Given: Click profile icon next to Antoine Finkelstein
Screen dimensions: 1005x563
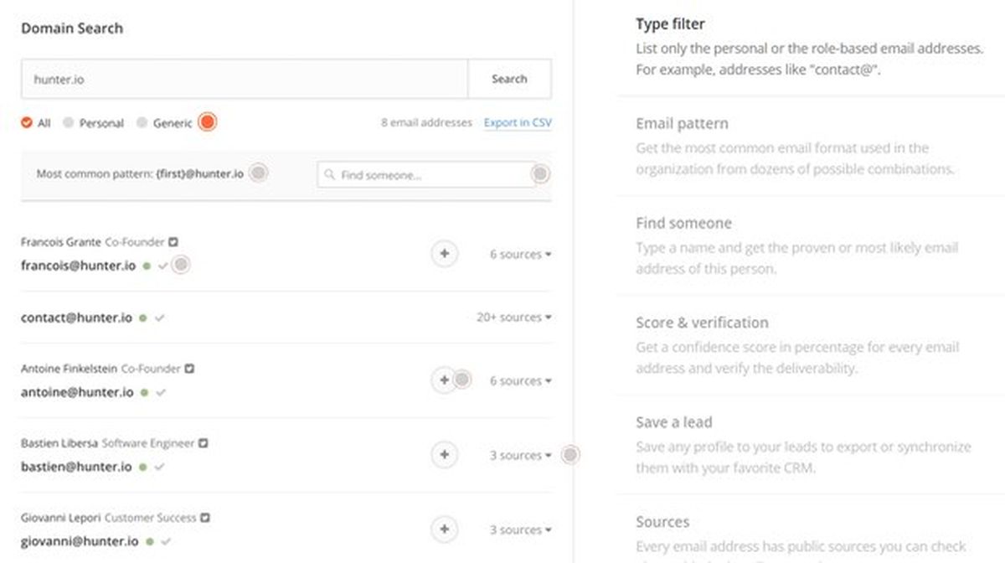Looking at the screenshot, I should click(189, 369).
